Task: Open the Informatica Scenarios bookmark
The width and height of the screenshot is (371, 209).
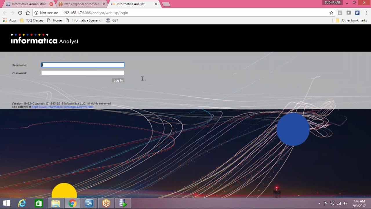Action: point(84,20)
